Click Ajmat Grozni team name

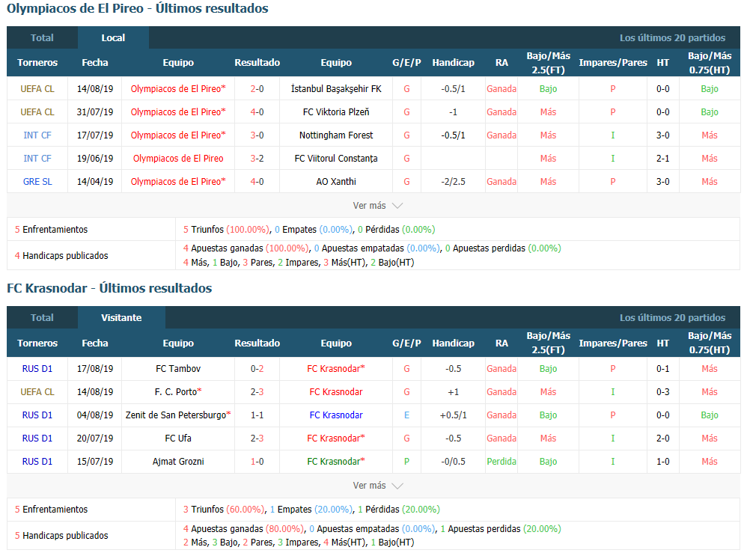click(x=178, y=461)
